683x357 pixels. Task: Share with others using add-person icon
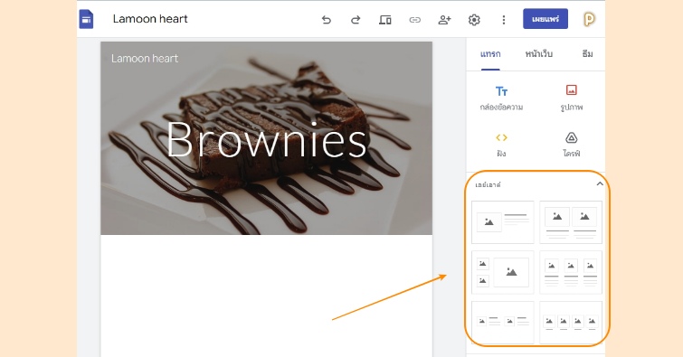(x=444, y=20)
